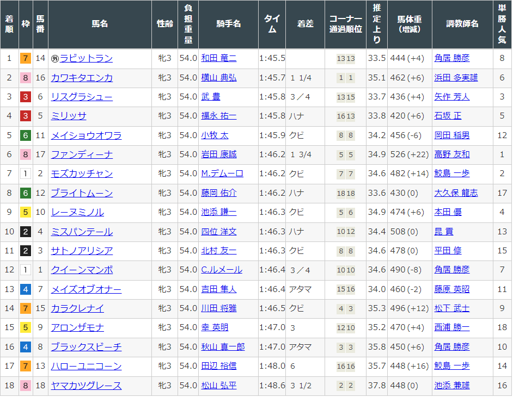
Task: Open horse リスグラシュー link
Action: pos(82,97)
